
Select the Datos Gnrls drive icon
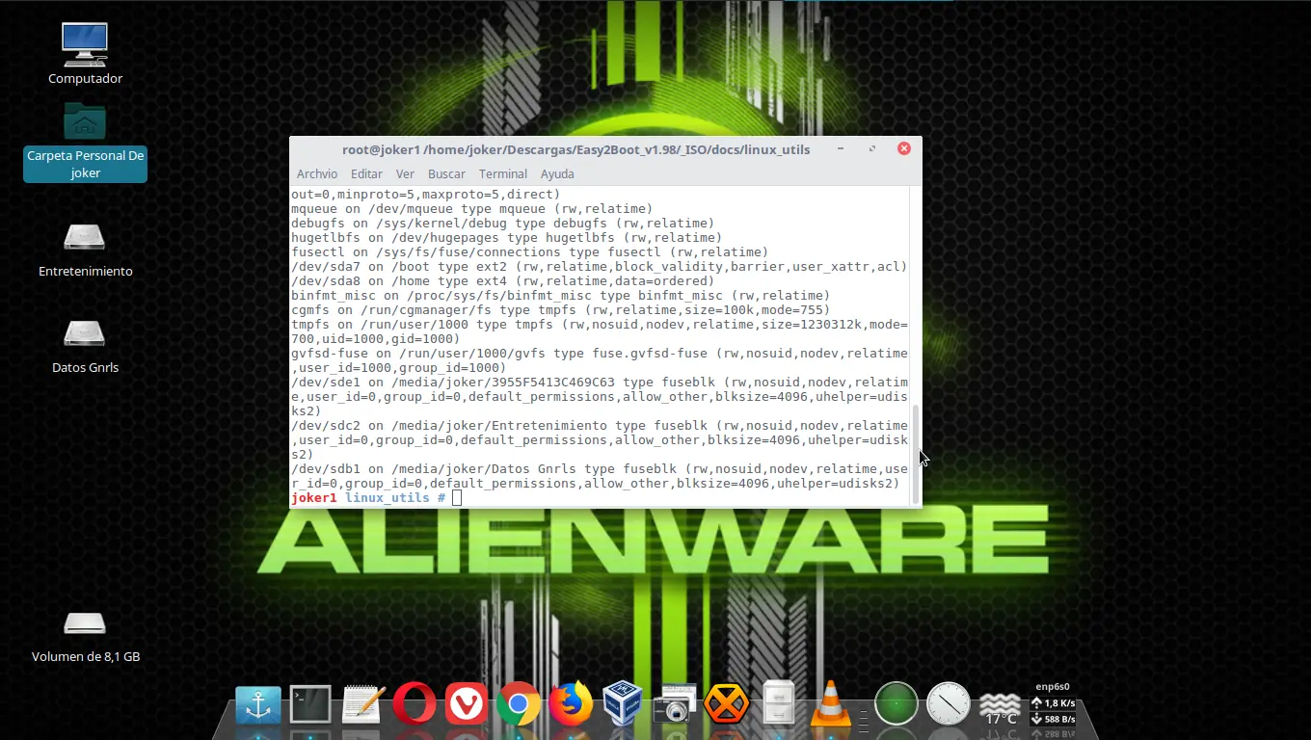coord(85,333)
